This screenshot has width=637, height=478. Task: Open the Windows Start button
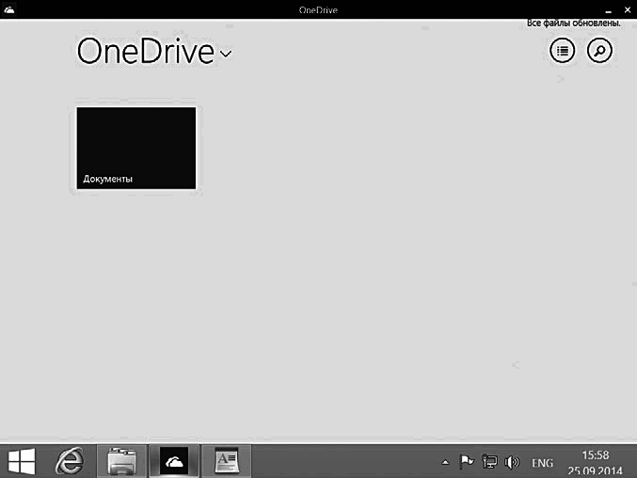(x=22, y=461)
